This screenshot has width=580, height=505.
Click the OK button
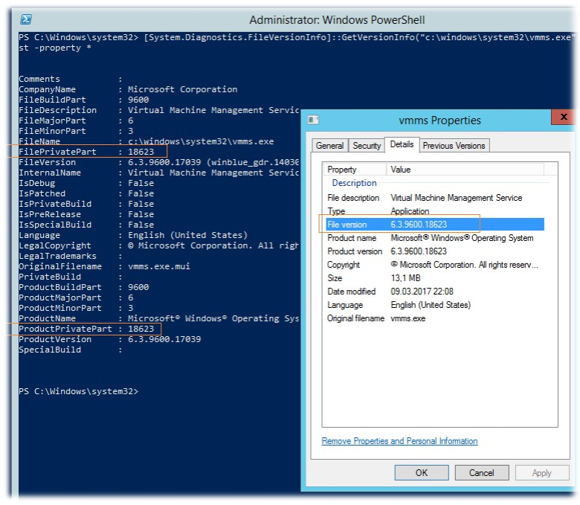(x=422, y=473)
